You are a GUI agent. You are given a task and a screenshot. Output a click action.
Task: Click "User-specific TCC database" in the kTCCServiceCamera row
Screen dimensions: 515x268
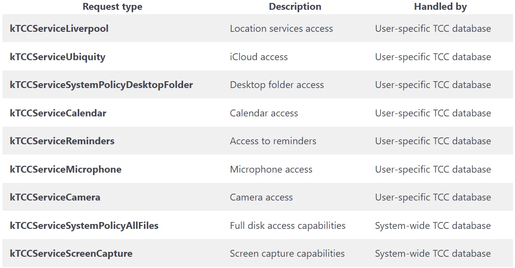433,197
